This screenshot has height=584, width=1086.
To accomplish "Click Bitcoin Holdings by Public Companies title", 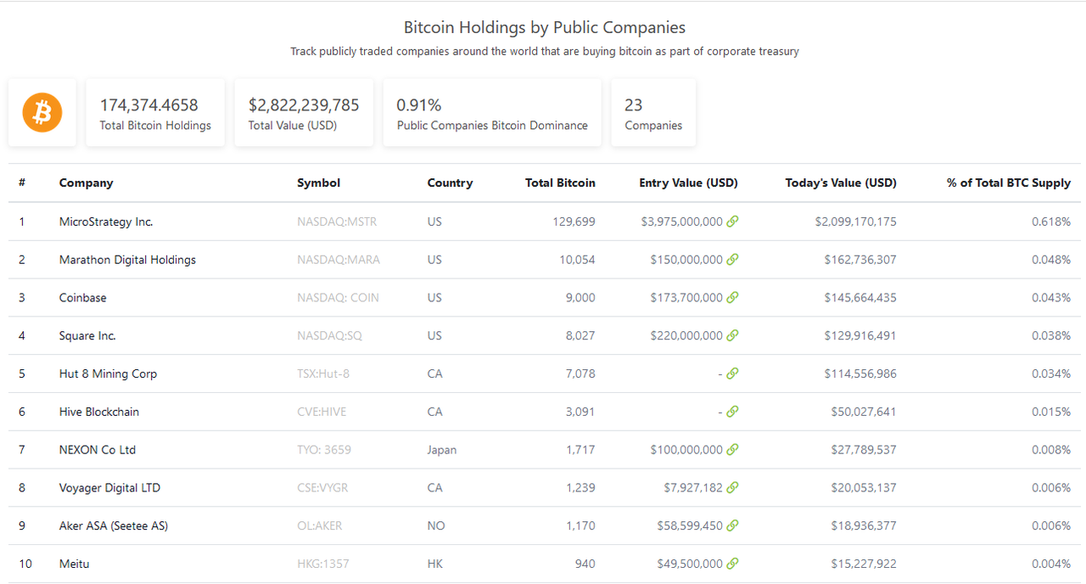I will click(x=545, y=28).
